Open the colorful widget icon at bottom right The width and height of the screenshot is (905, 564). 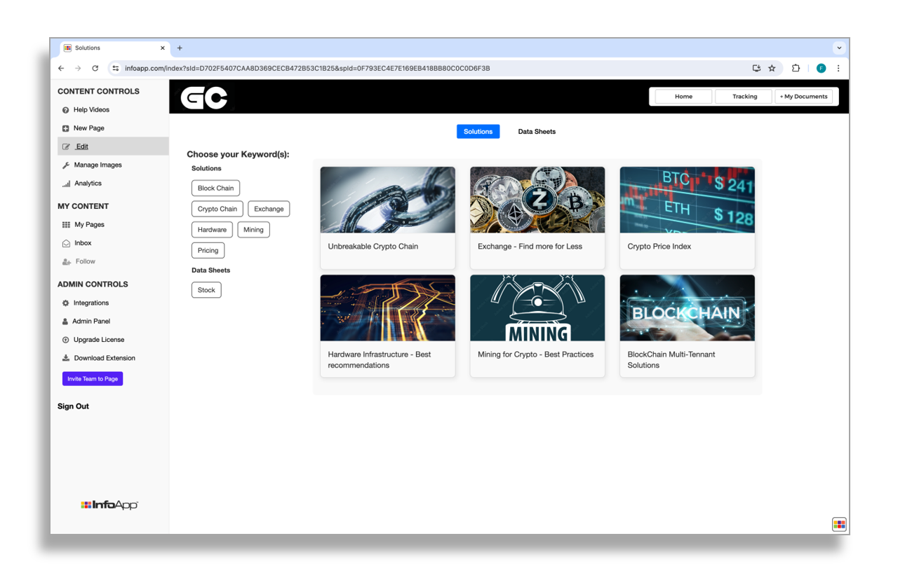coord(839,524)
